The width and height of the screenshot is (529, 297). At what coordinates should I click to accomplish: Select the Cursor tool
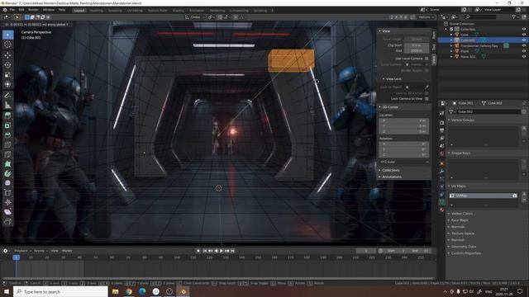(x=7, y=45)
